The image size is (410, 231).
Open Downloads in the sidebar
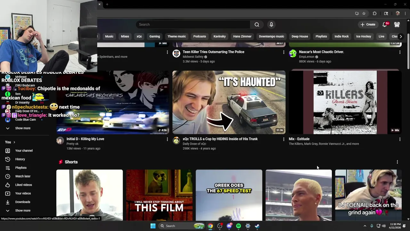point(22,202)
